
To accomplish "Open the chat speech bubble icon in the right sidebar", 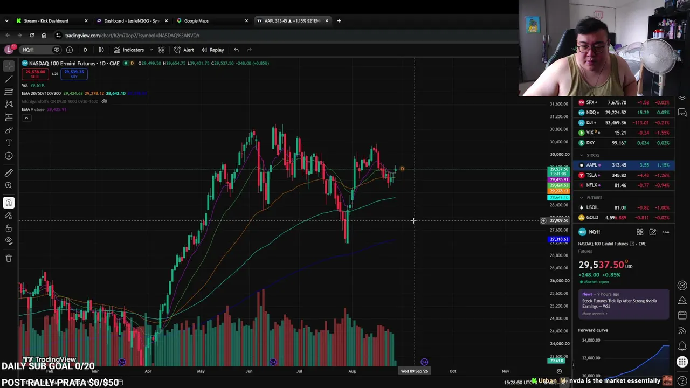I will pyautogui.click(x=682, y=113).
